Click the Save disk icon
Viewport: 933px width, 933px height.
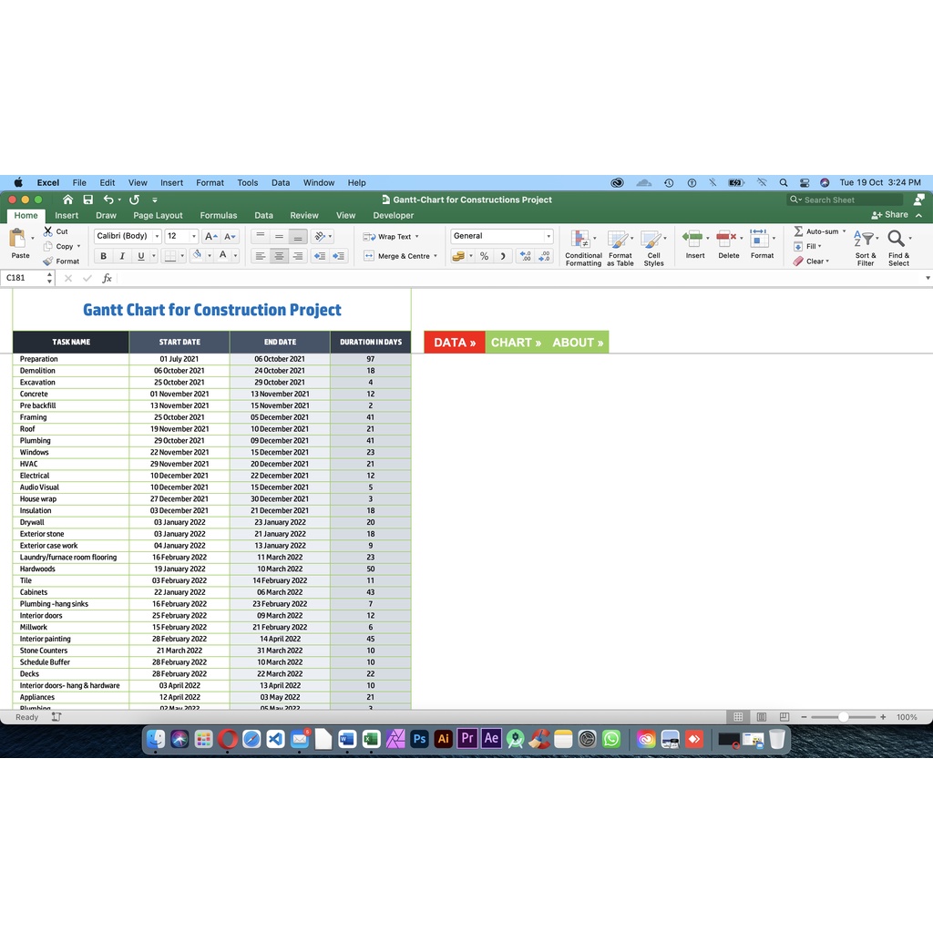click(x=88, y=200)
